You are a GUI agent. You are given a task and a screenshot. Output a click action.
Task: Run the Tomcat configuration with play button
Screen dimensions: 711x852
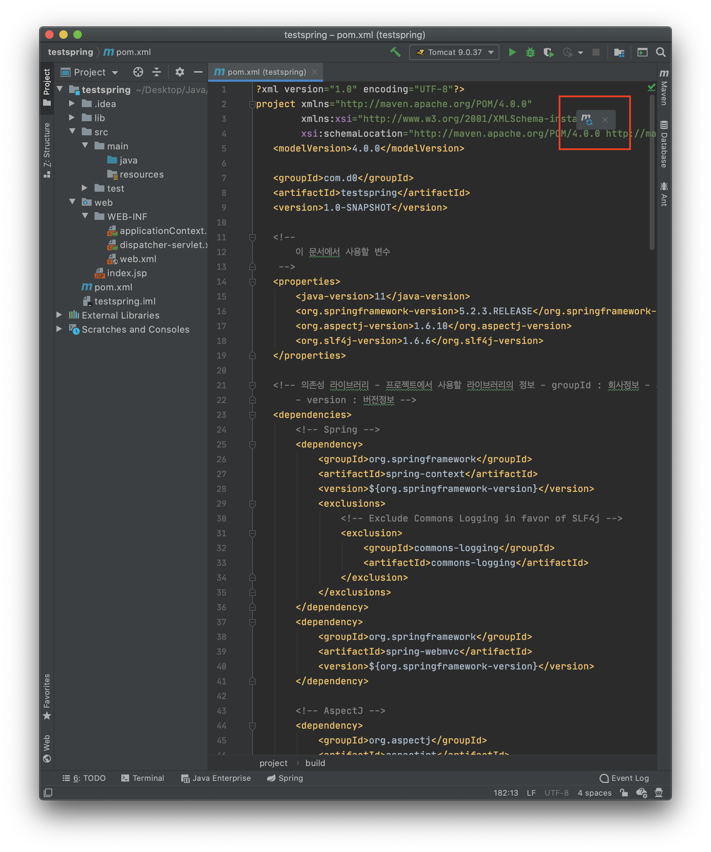pyautogui.click(x=512, y=52)
